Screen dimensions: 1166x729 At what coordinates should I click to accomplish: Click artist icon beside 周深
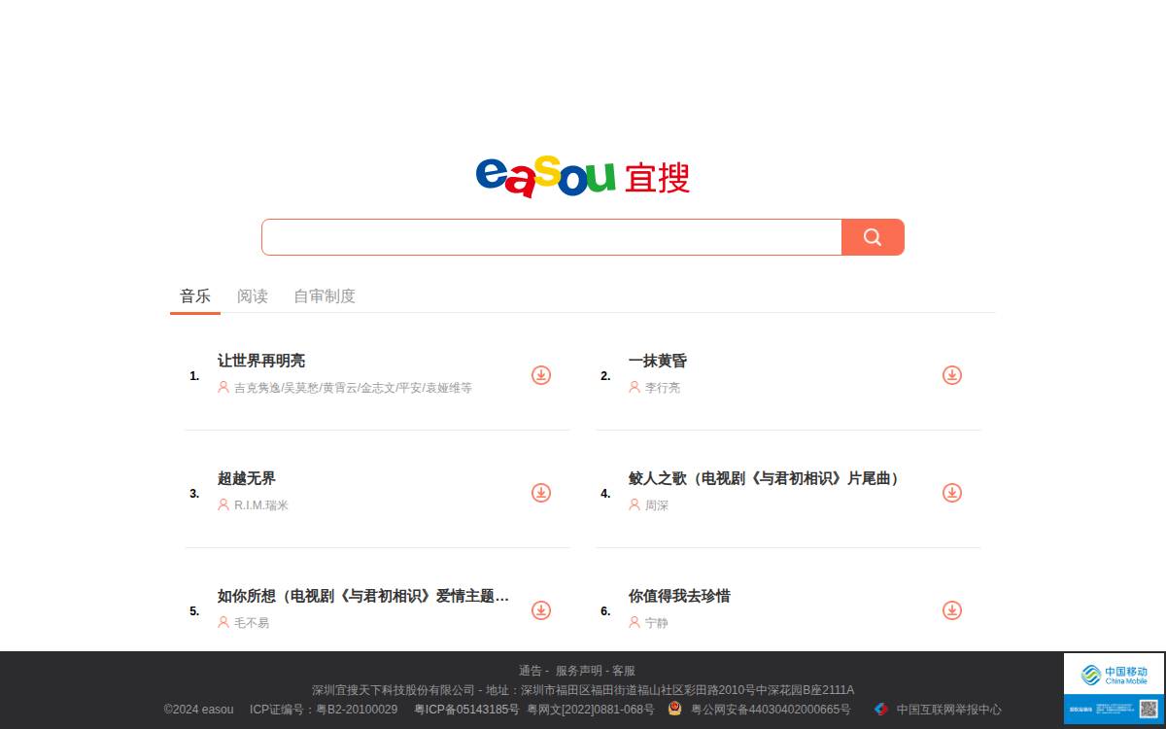coord(634,504)
